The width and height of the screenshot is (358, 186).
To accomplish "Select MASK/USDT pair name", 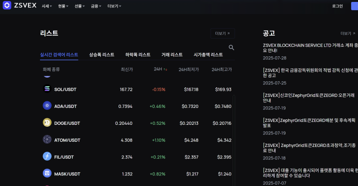I will click(67, 174).
